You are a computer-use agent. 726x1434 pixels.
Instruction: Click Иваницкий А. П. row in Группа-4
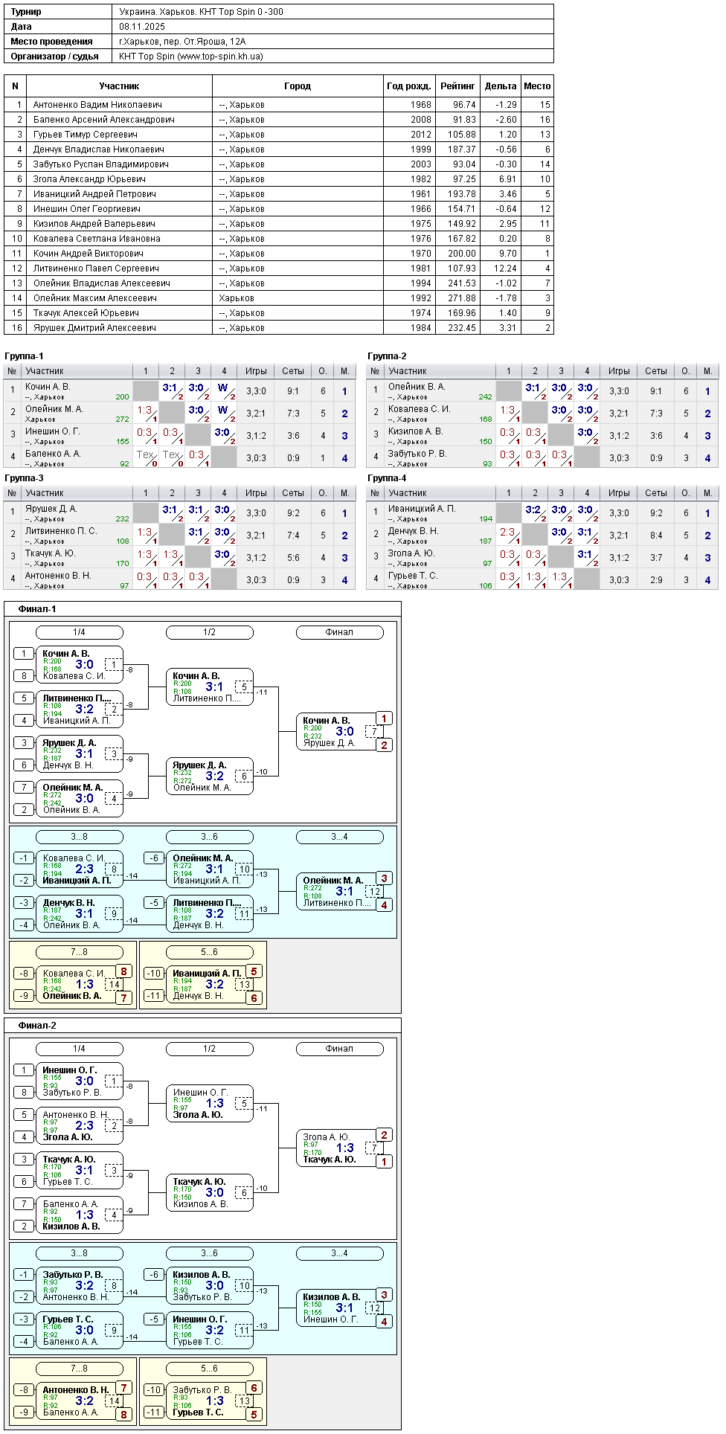pos(542,512)
